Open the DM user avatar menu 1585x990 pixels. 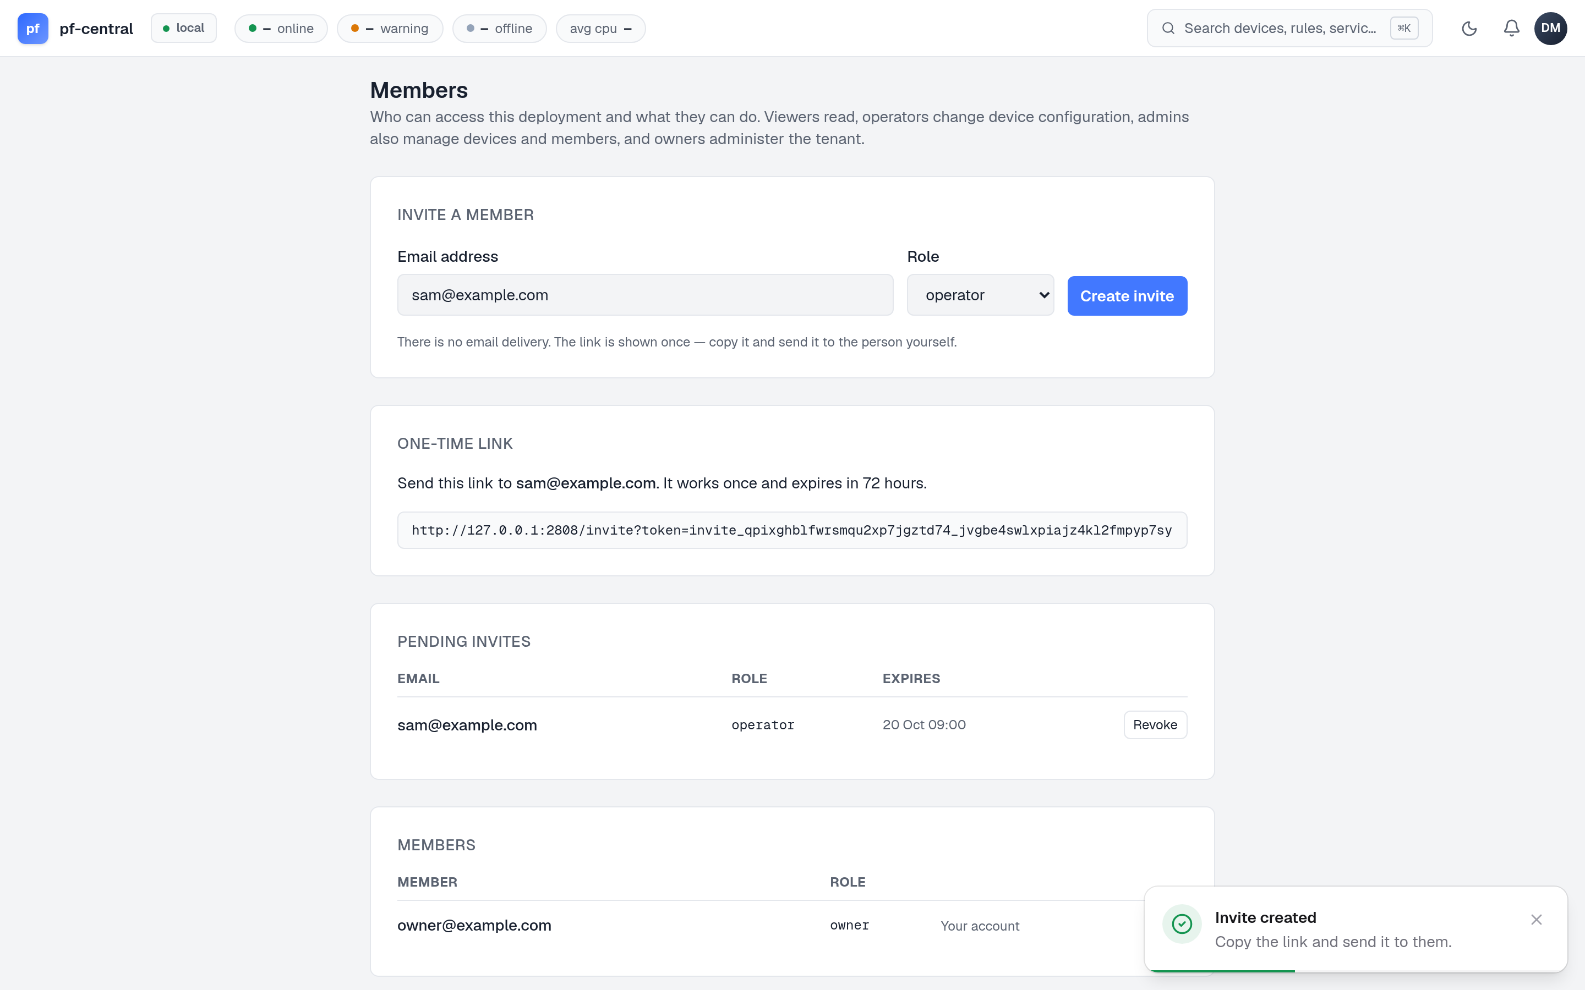tap(1550, 28)
